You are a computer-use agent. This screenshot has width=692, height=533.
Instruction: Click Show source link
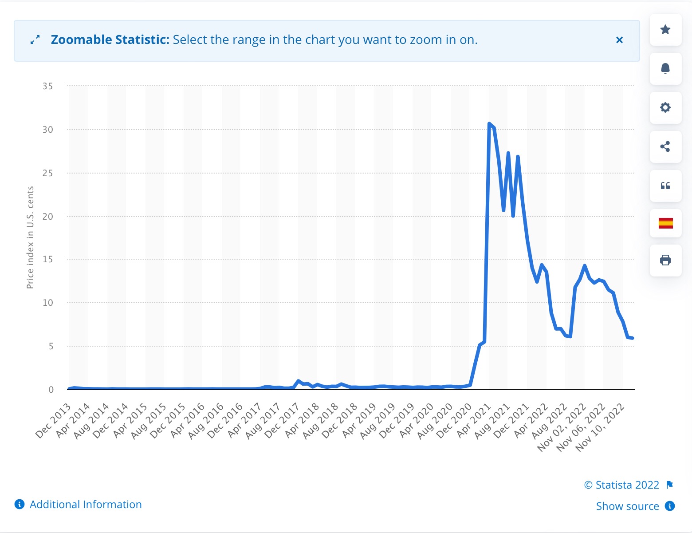click(627, 506)
